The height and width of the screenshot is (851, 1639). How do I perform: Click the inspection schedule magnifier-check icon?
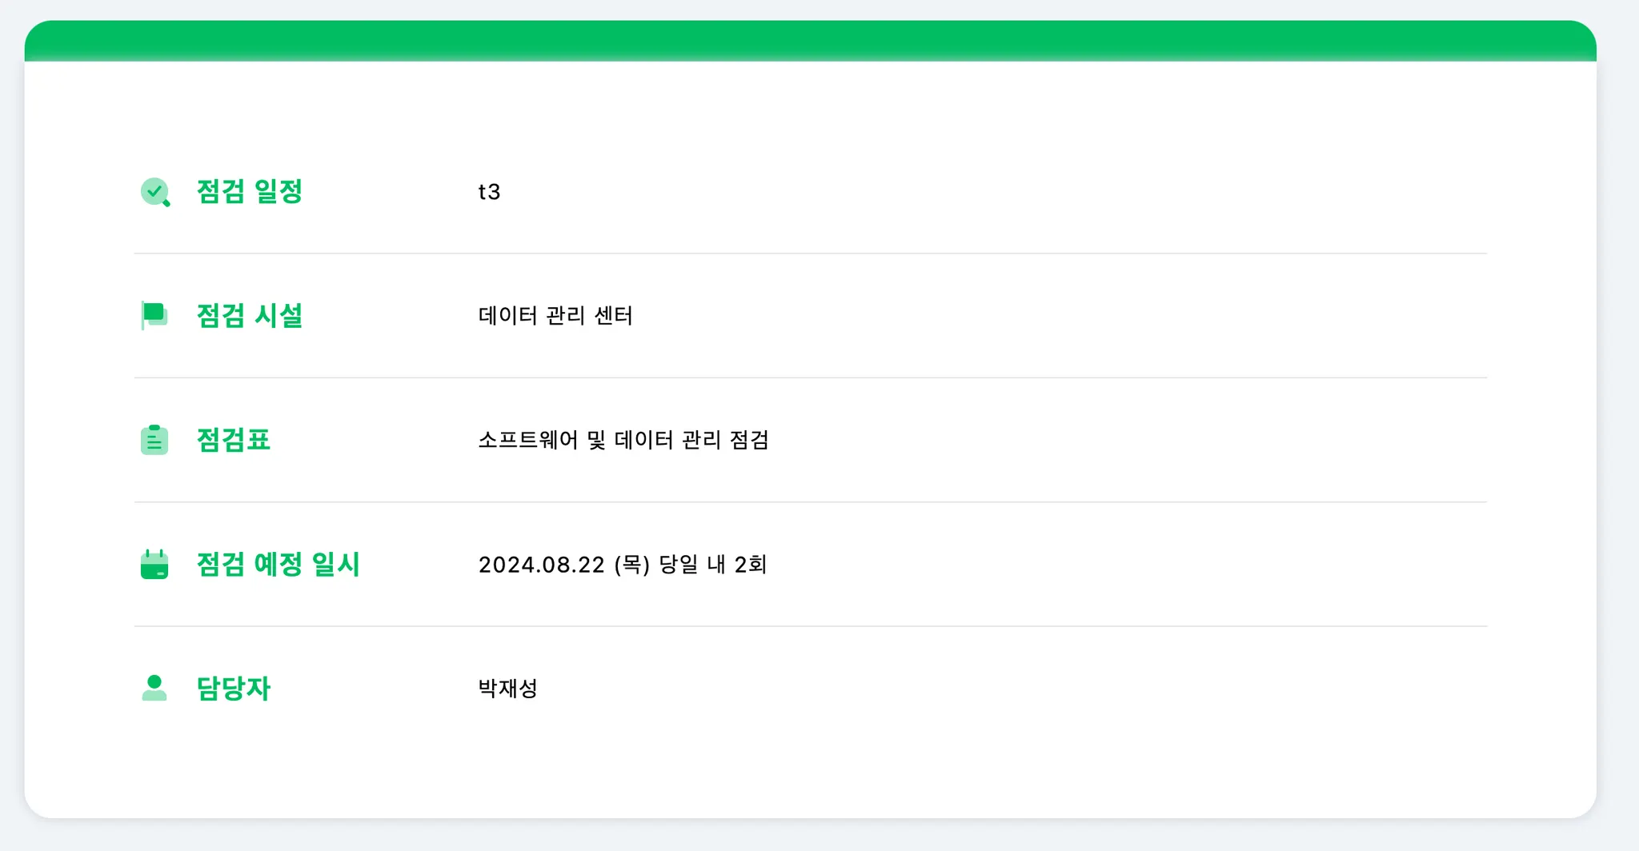point(154,192)
